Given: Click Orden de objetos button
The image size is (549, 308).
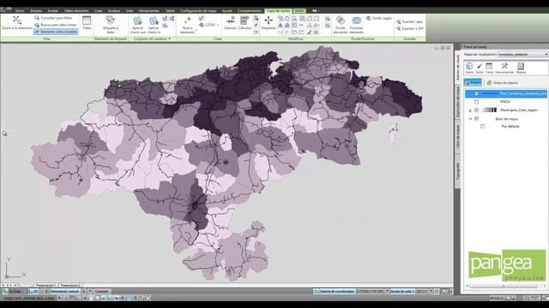Looking at the screenshot, I should (503, 83).
